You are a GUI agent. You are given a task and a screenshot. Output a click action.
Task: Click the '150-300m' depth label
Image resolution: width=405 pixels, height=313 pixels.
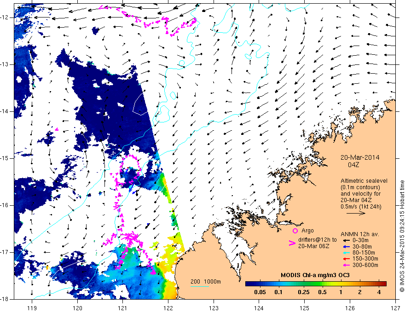pyautogui.click(x=365, y=259)
